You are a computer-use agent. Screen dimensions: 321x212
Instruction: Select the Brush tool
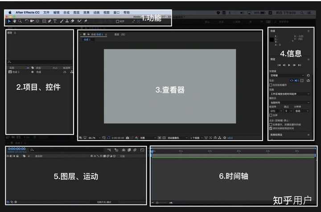coord(62,21)
